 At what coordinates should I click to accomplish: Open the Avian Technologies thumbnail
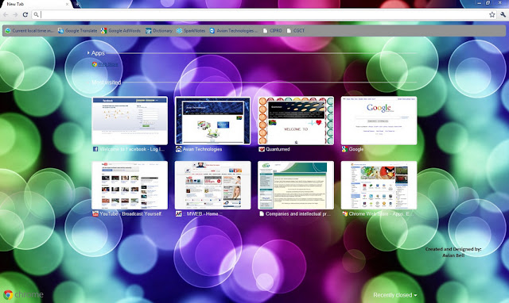coord(212,121)
